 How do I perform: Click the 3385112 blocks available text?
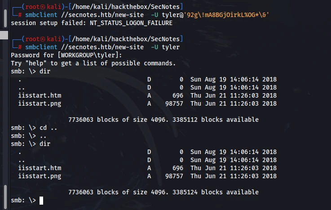216,120
